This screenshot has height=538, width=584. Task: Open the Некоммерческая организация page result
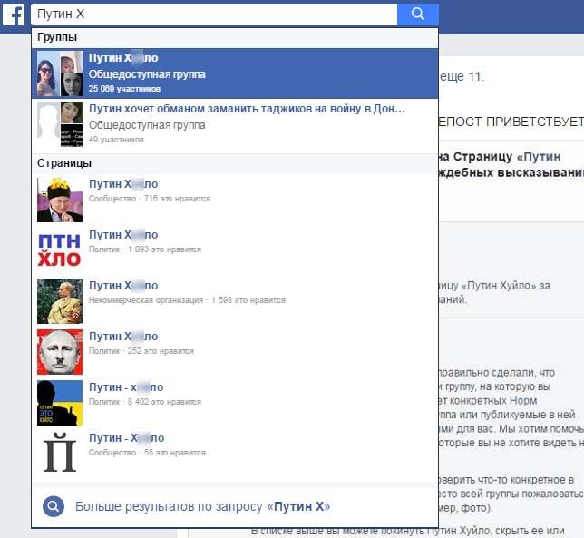tap(235, 300)
